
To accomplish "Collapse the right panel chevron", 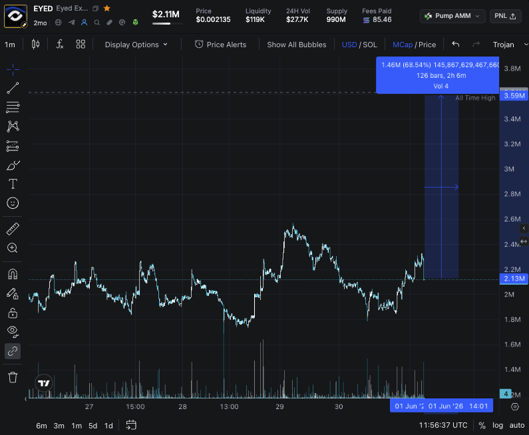I will click(524, 228).
